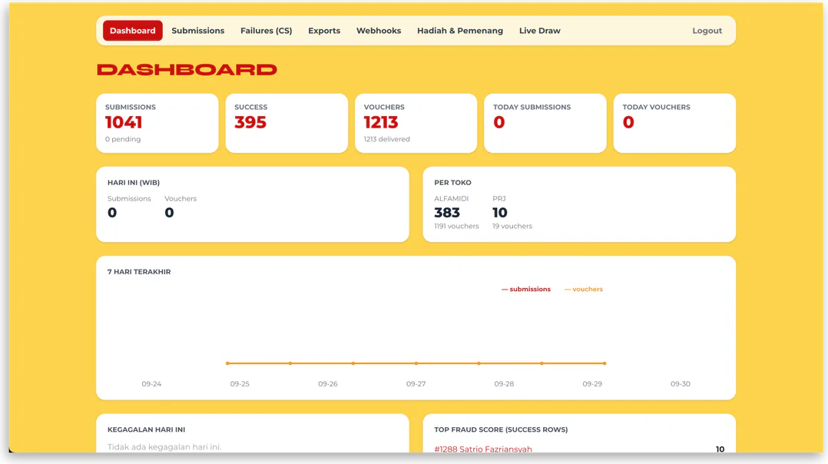Click the '1213 delivered' text
The height and width of the screenshot is (464, 828).
coord(387,139)
